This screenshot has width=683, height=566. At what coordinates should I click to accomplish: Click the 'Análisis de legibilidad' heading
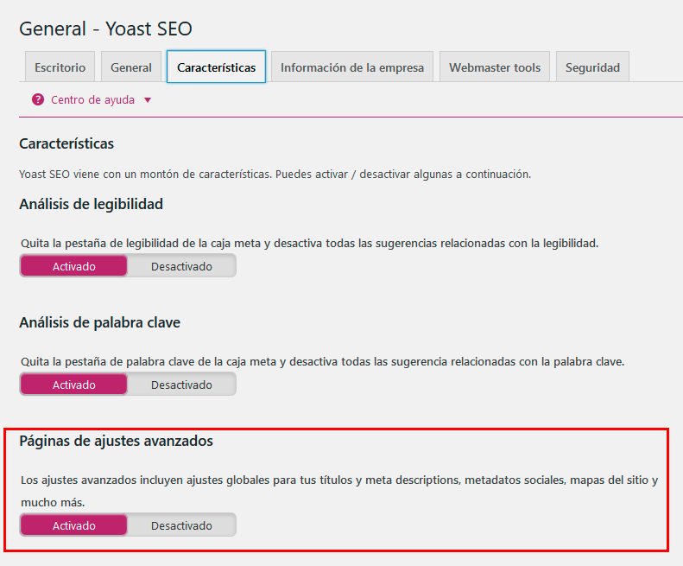point(91,204)
